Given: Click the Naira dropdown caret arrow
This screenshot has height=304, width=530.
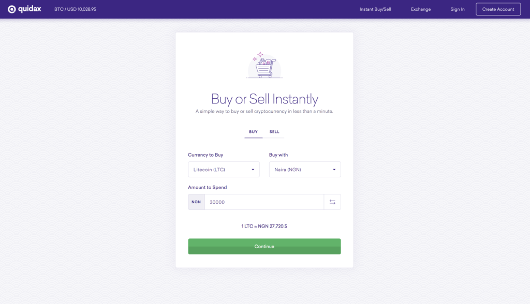Looking at the screenshot, I should tap(334, 170).
